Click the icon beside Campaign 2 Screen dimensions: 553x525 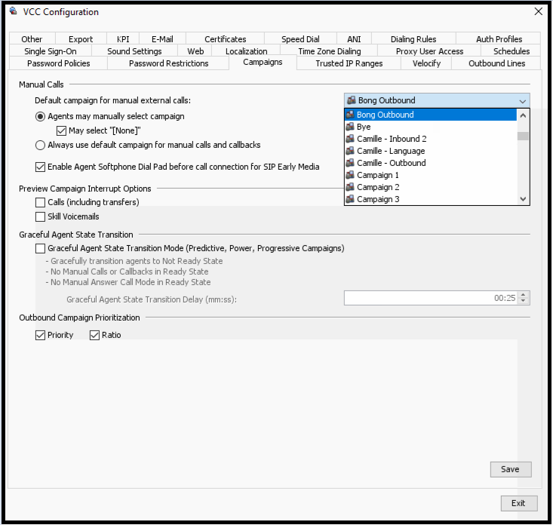pos(350,187)
